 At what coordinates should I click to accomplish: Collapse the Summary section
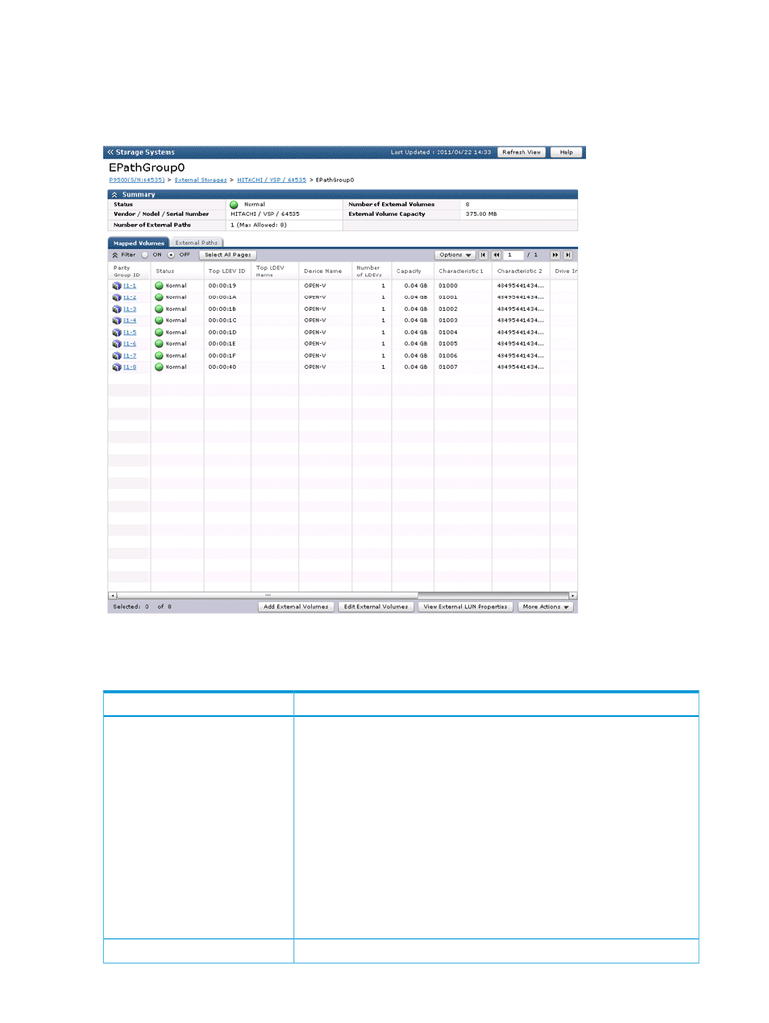tap(114, 195)
